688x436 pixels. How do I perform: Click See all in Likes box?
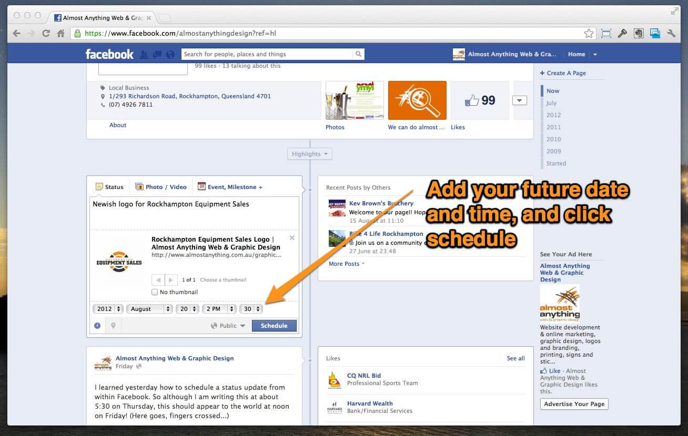click(515, 358)
